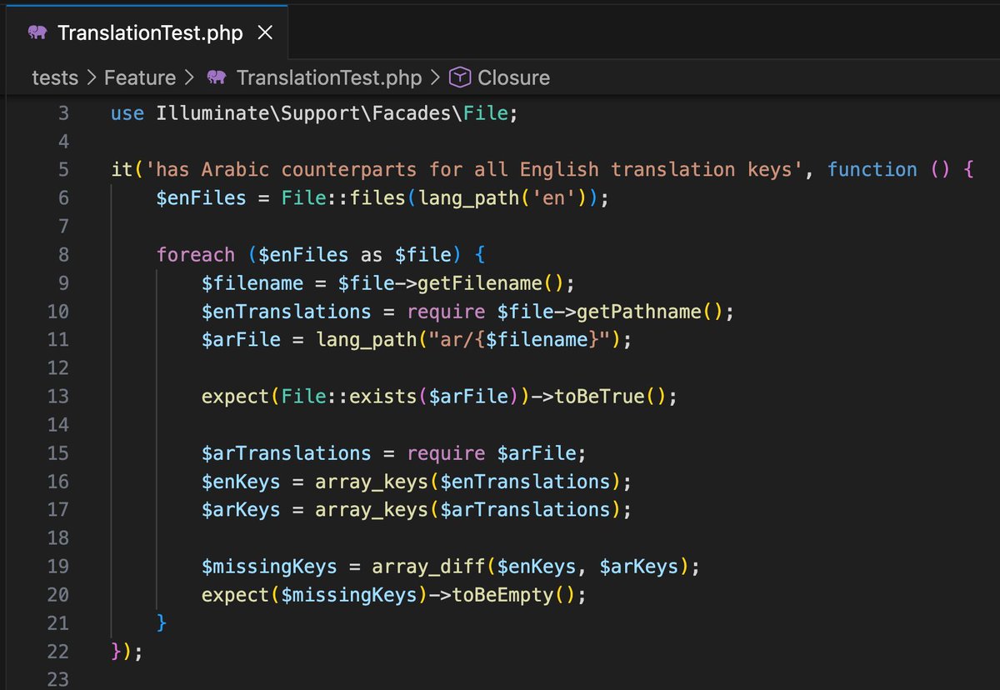Click the $enKeys variable on line 16
The image size is (1000, 690).
point(241,482)
